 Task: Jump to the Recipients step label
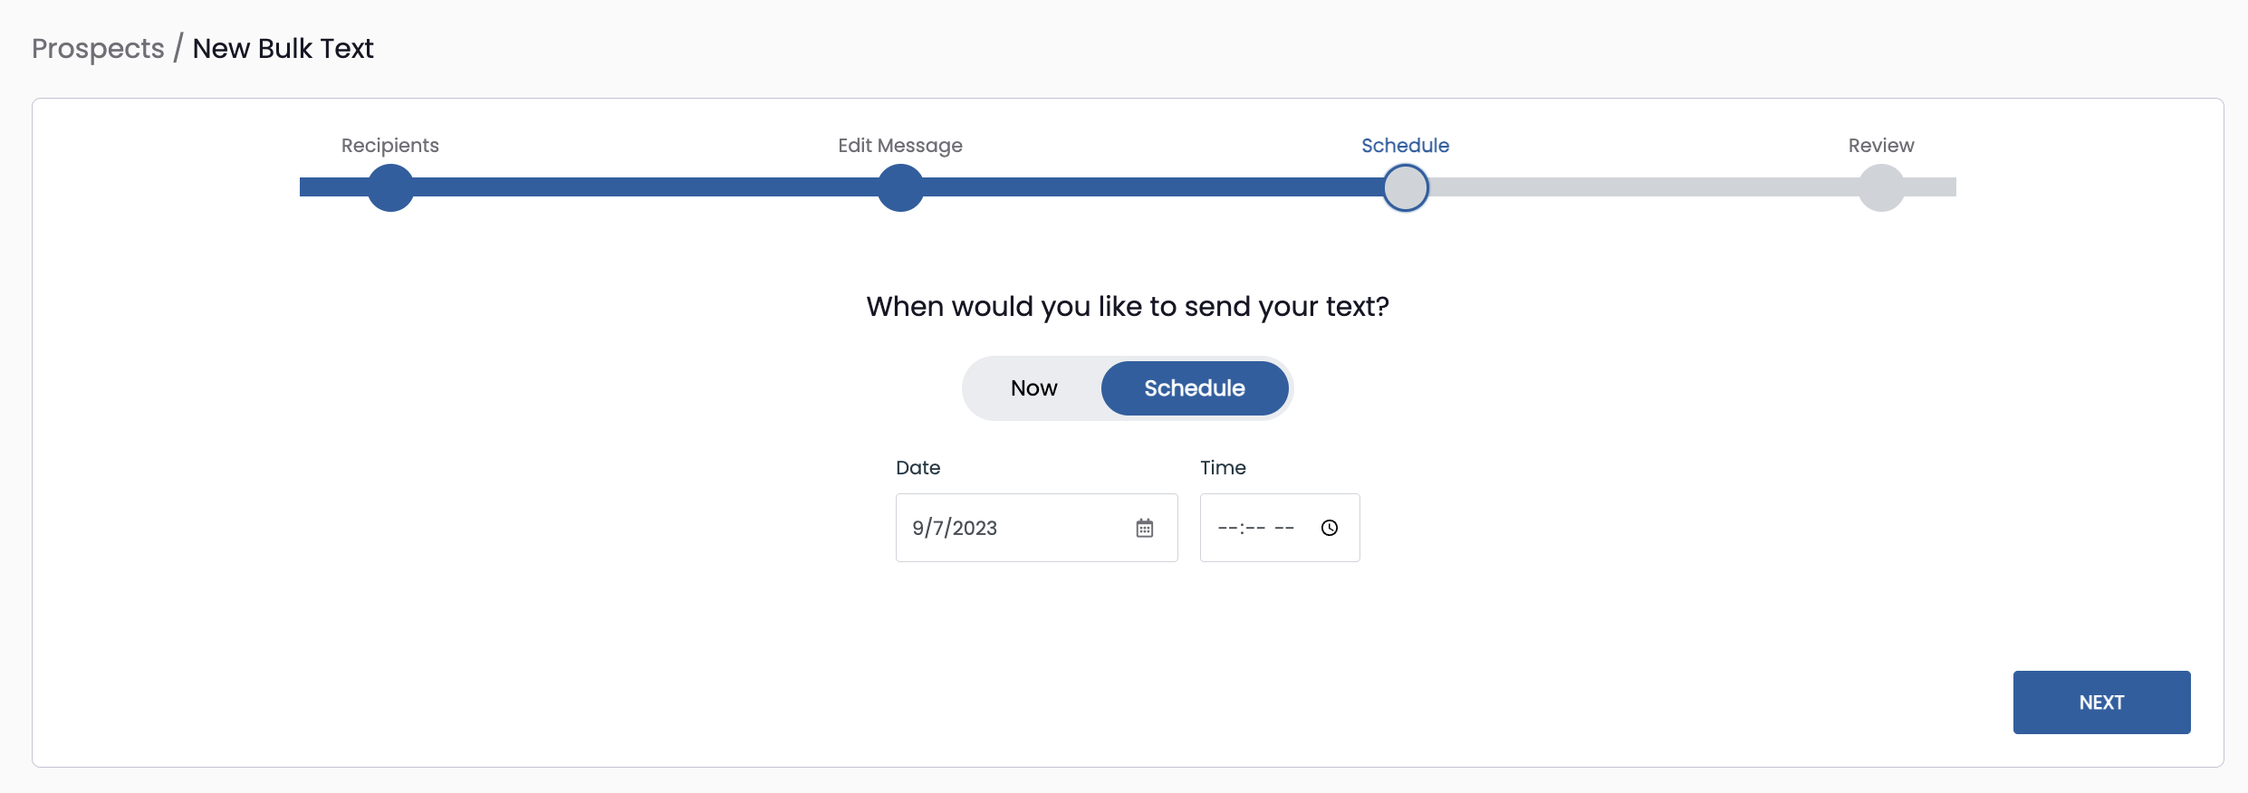coord(389,146)
